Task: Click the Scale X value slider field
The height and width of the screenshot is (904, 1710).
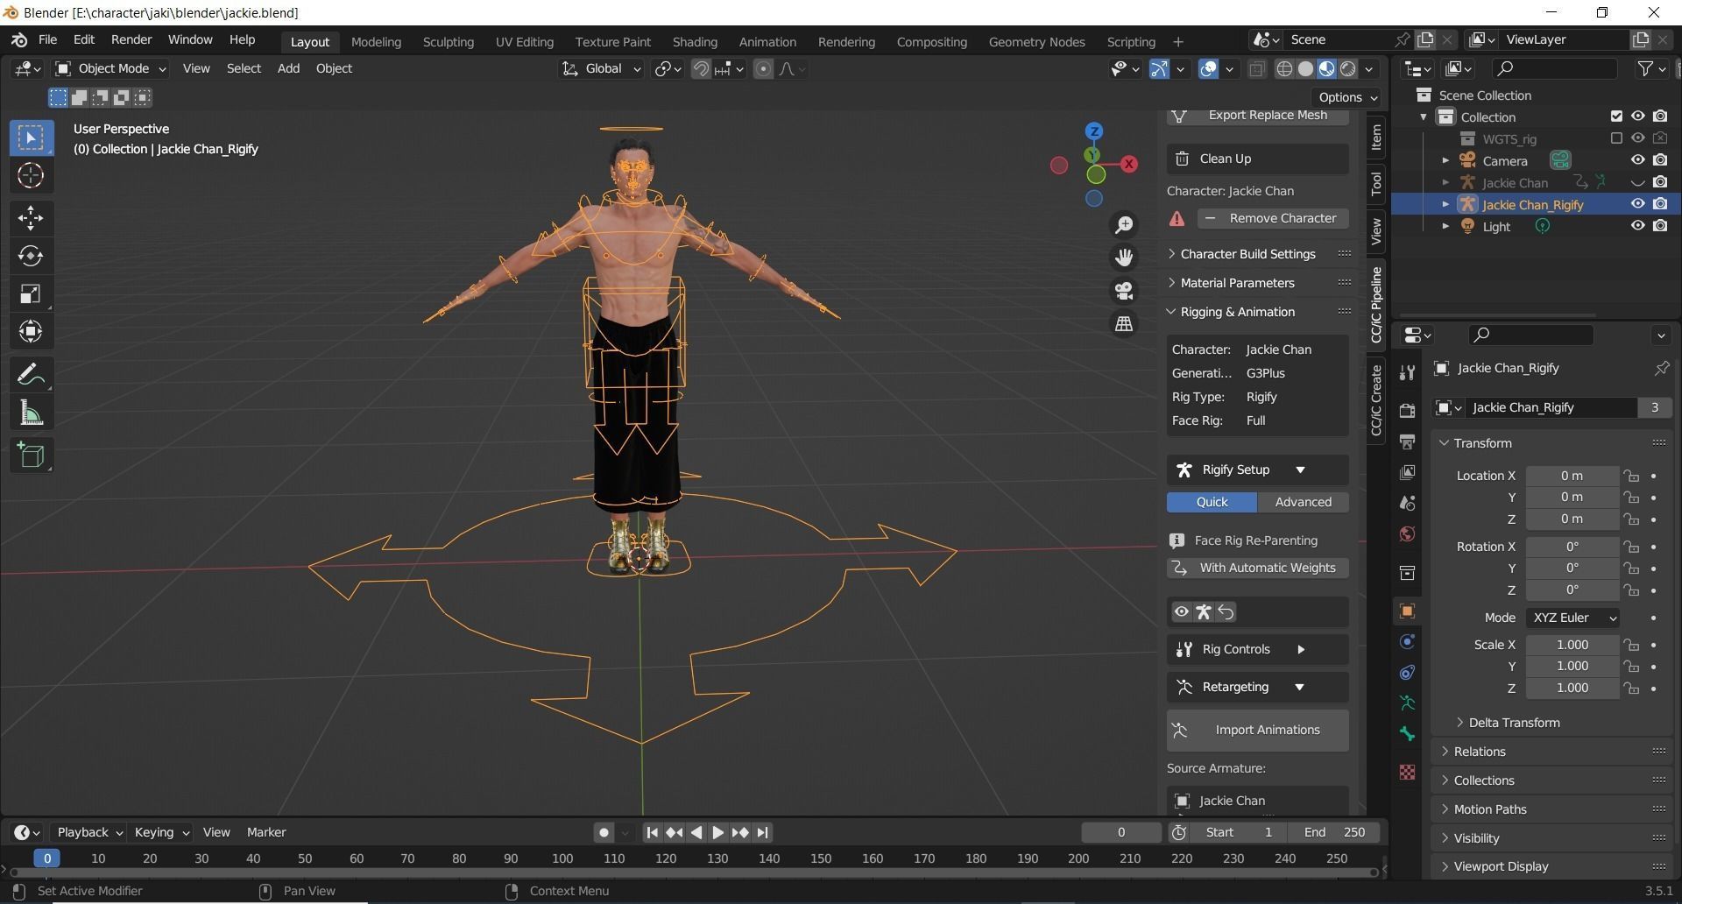Action: (1572, 645)
